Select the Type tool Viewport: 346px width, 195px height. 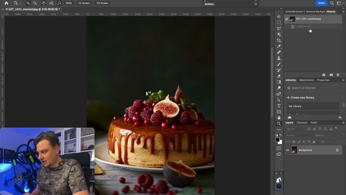(x=279, y=106)
